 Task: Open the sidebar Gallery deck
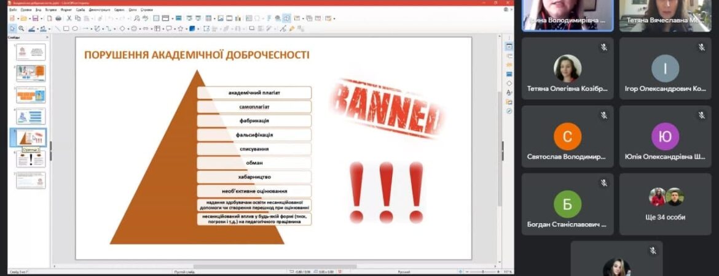pyautogui.click(x=509, y=102)
